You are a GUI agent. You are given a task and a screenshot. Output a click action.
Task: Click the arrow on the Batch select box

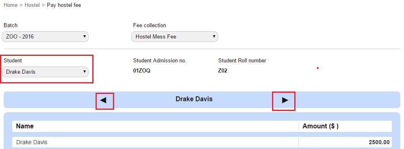point(85,36)
